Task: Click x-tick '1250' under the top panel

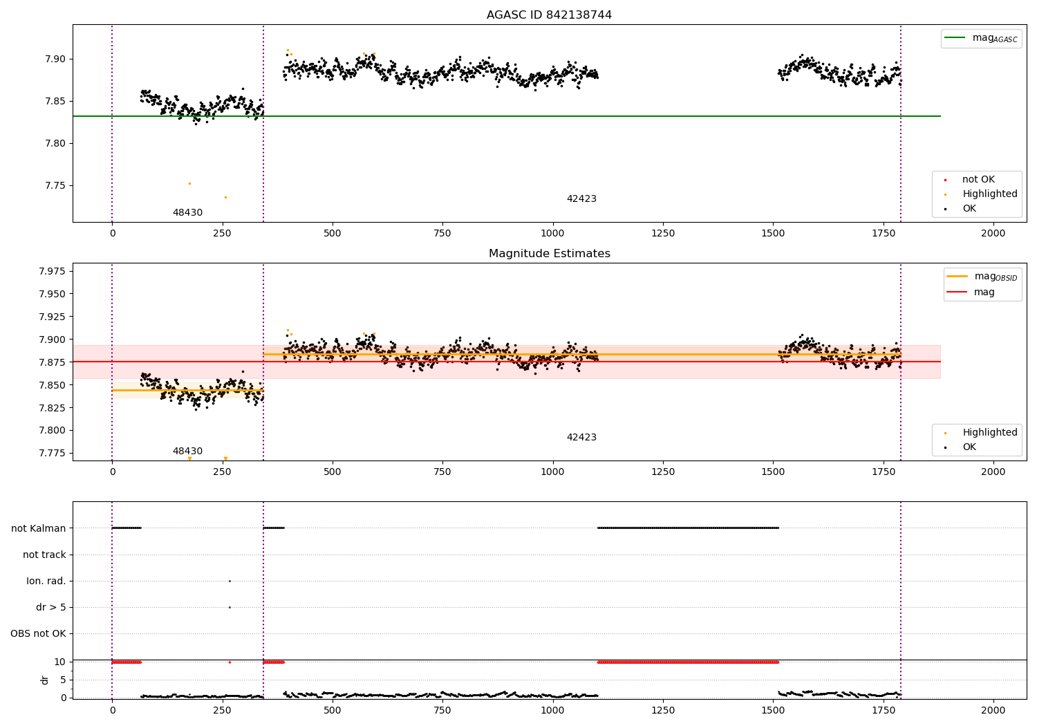Action: 663,234
